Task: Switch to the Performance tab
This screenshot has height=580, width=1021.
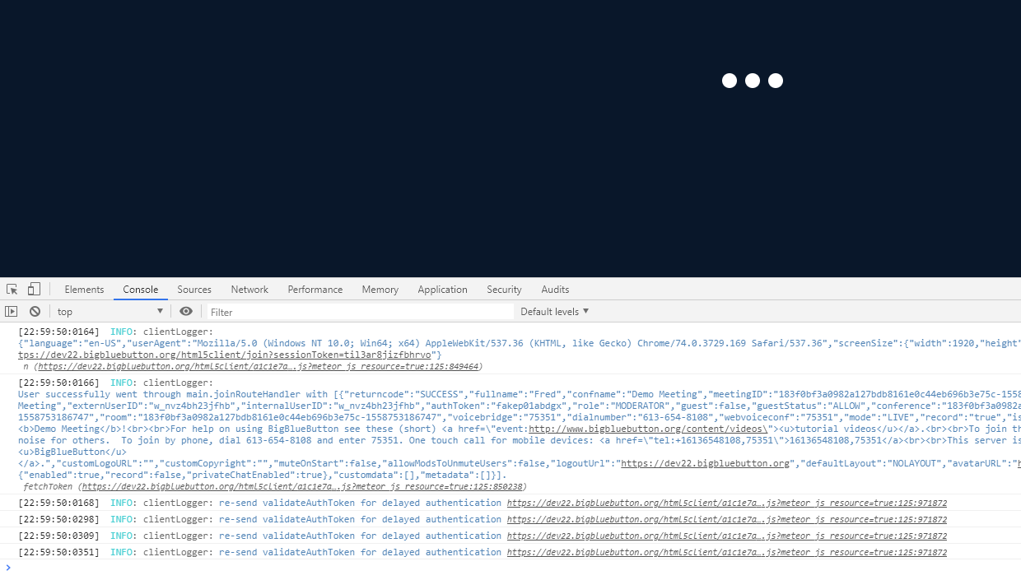Action: [x=315, y=289]
